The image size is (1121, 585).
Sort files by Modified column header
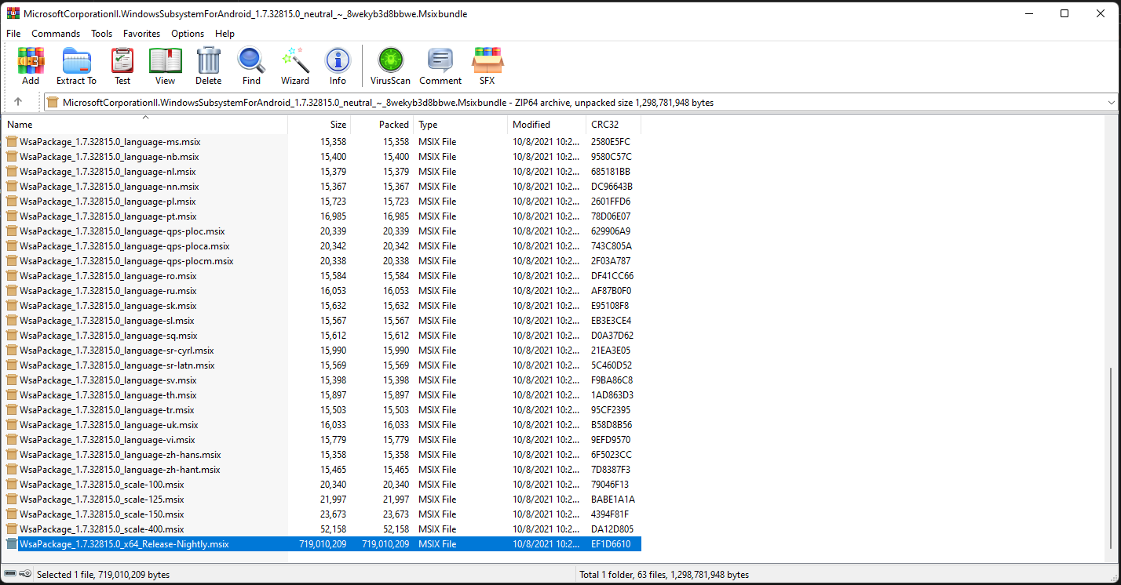547,125
